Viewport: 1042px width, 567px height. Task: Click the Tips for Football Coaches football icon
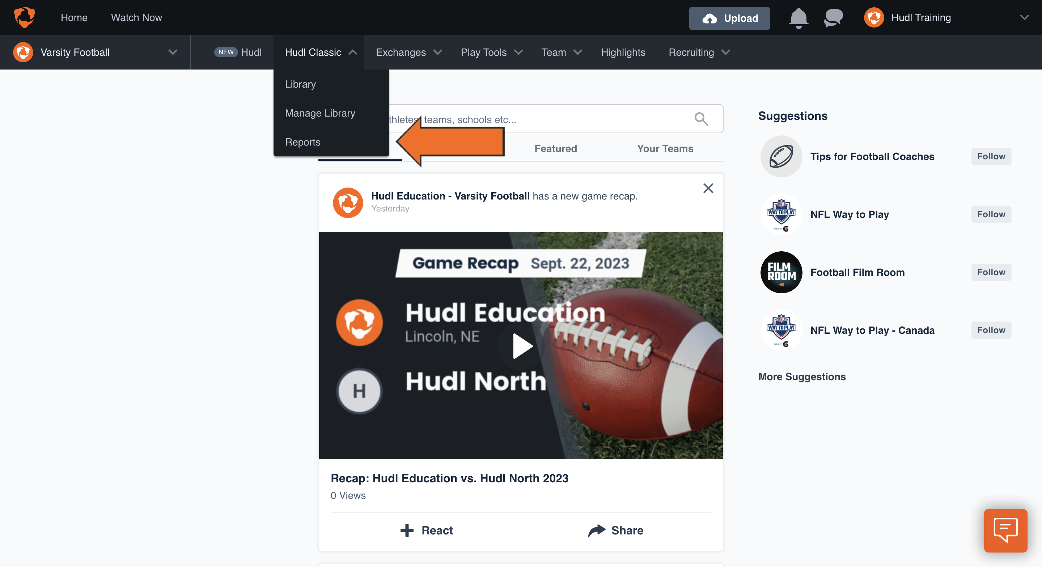(x=781, y=157)
